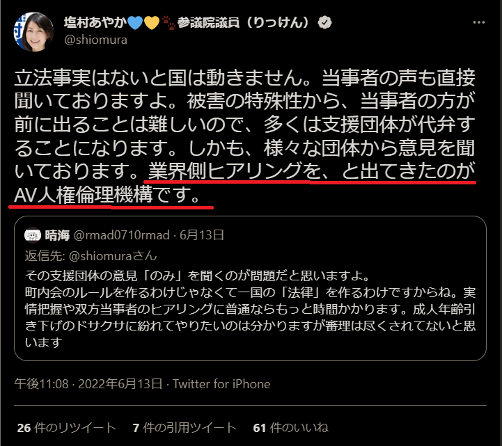Click the paw prints emoji in the name
Image resolution: width=502 pixels, height=446 pixels.
pyautogui.click(x=168, y=23)
